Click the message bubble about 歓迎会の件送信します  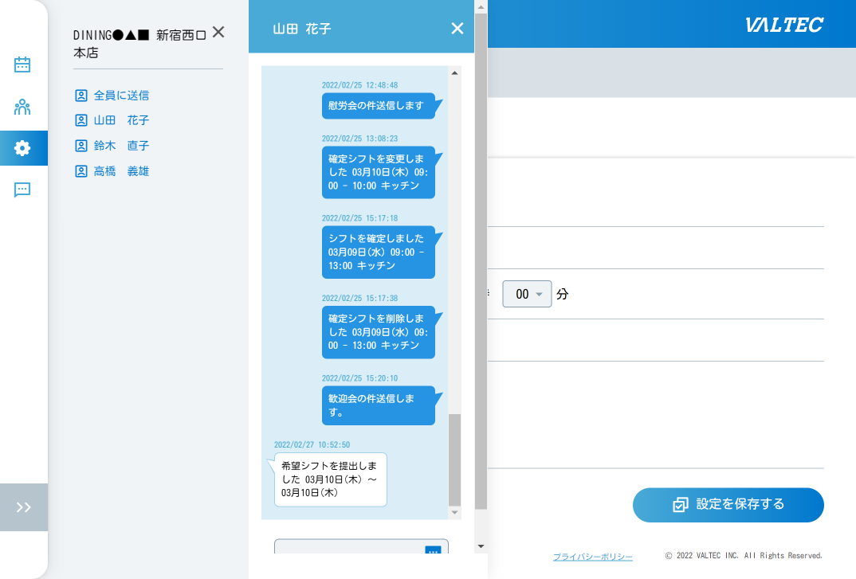tap(378, 405)
